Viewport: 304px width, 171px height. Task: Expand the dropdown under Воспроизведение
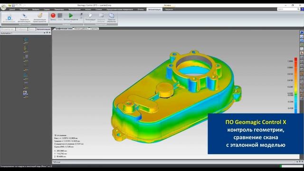(71, 21)
